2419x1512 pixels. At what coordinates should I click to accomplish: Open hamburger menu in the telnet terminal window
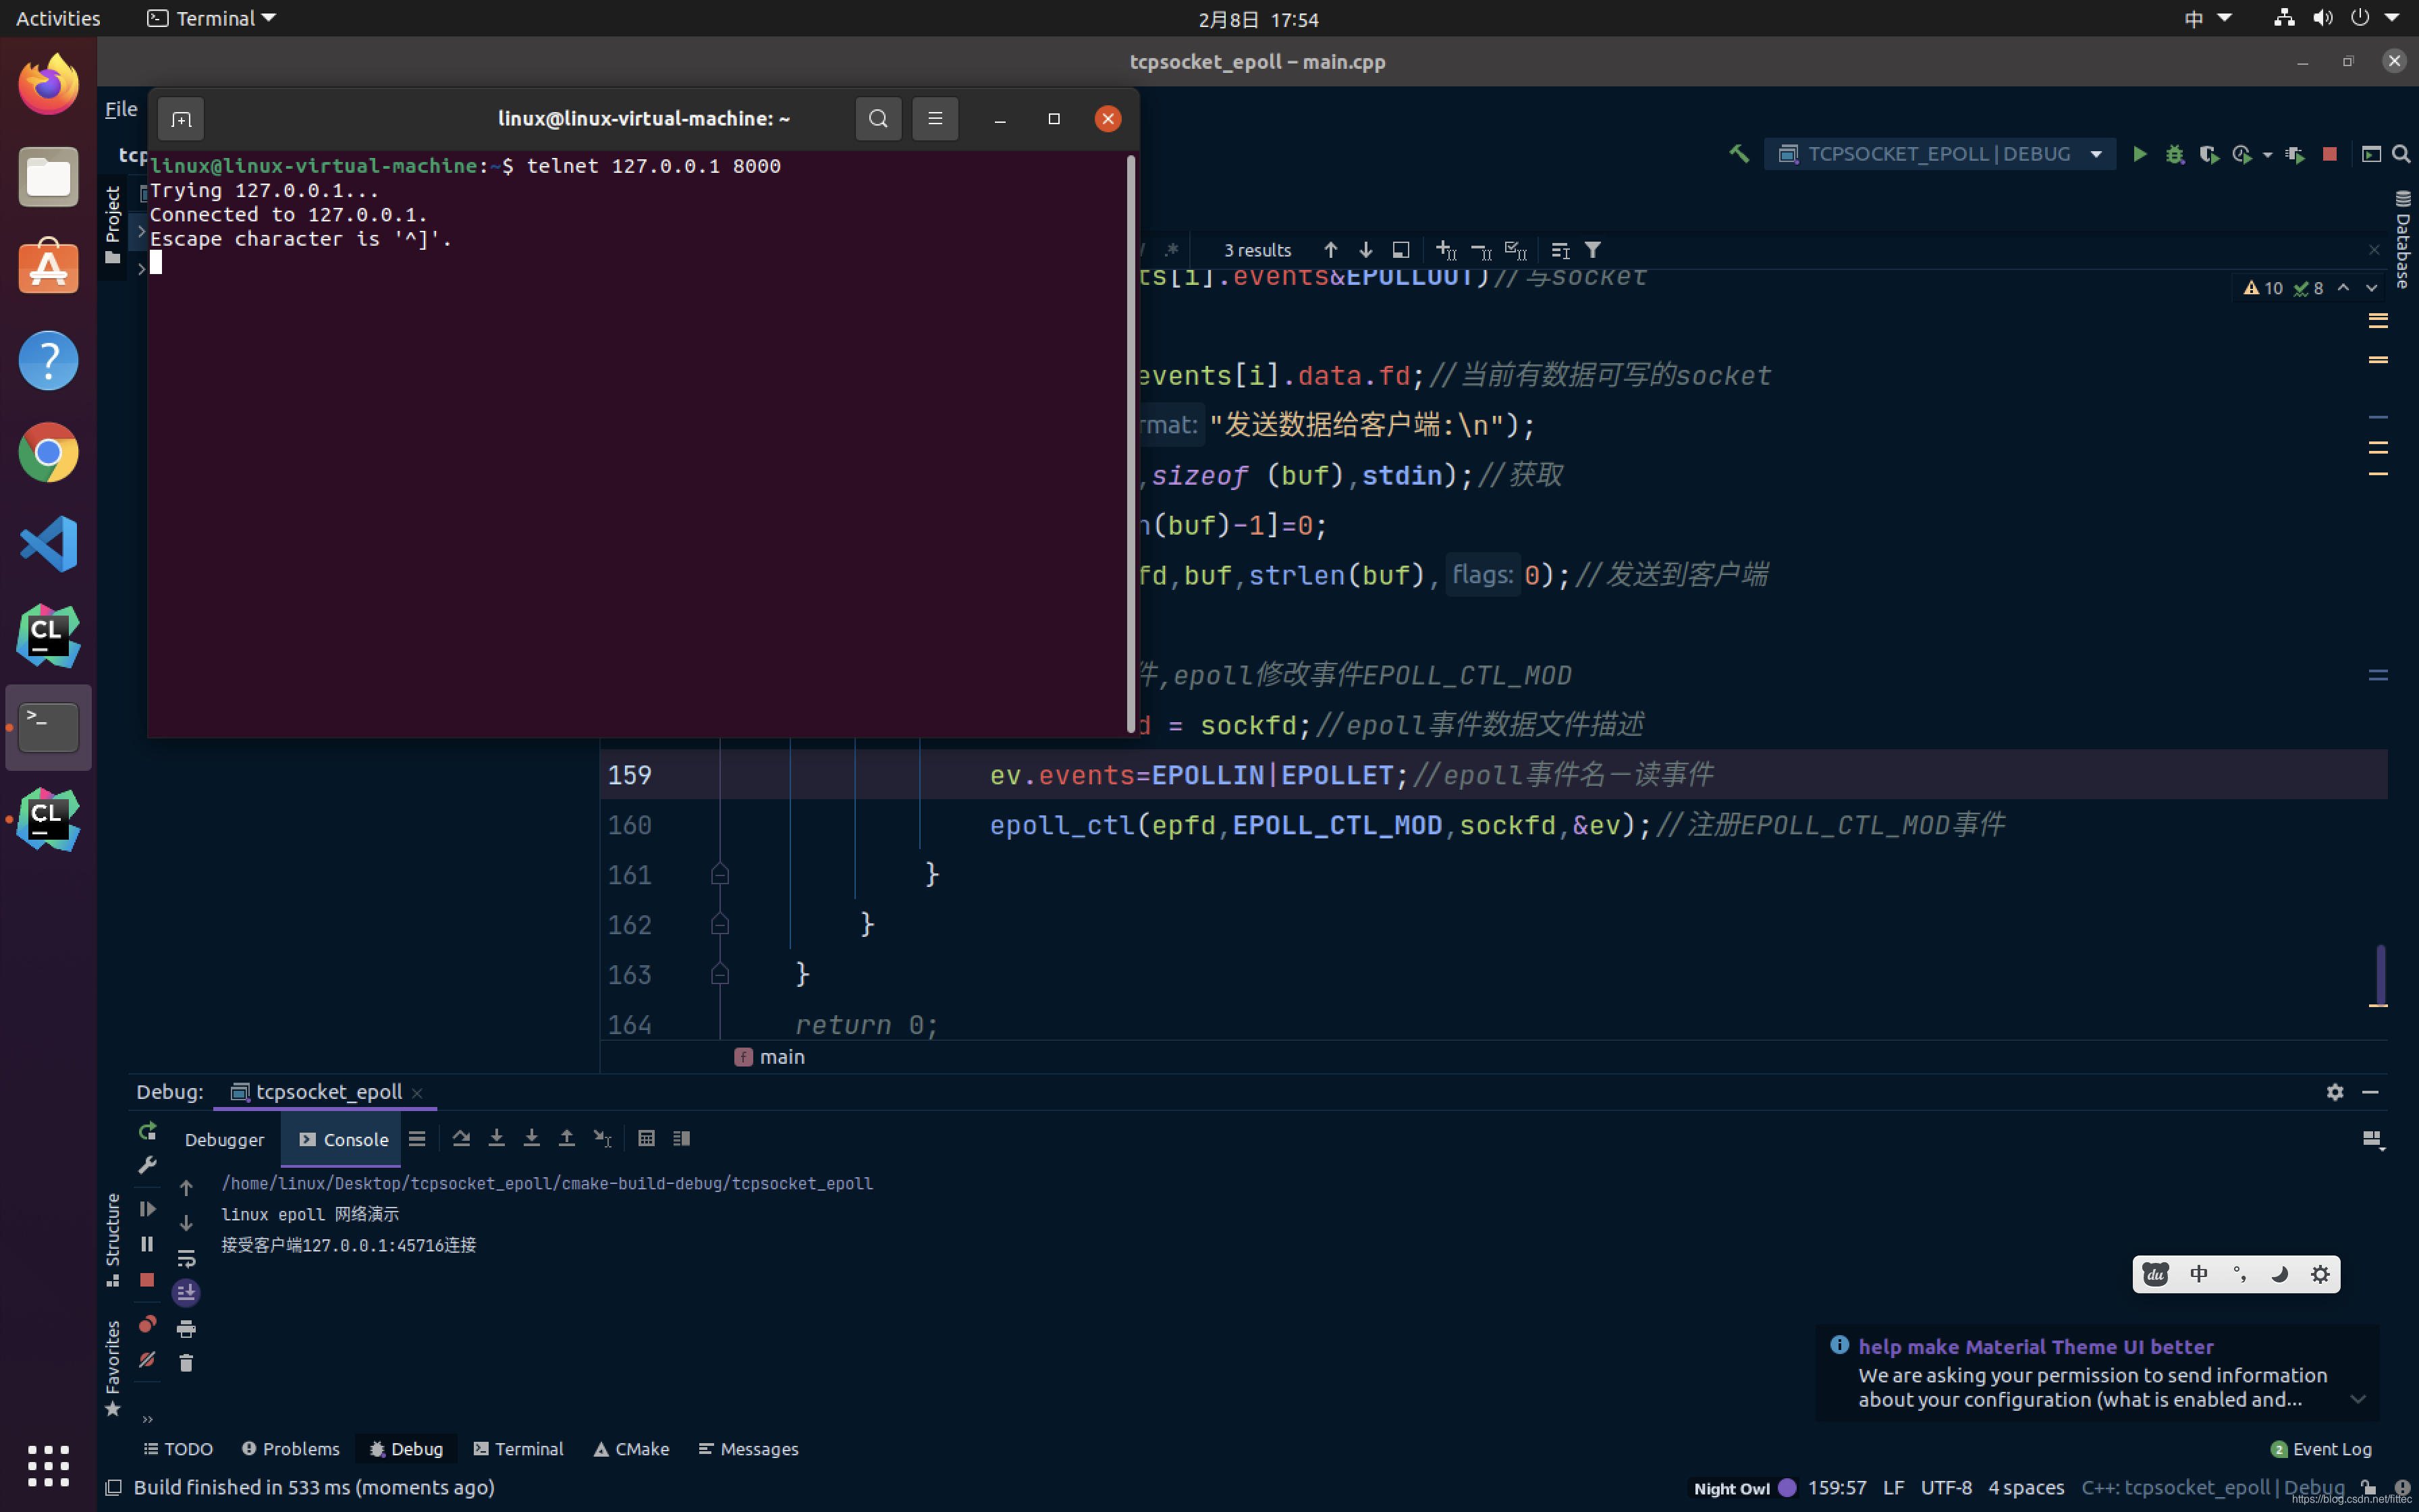tap(935, 119)
